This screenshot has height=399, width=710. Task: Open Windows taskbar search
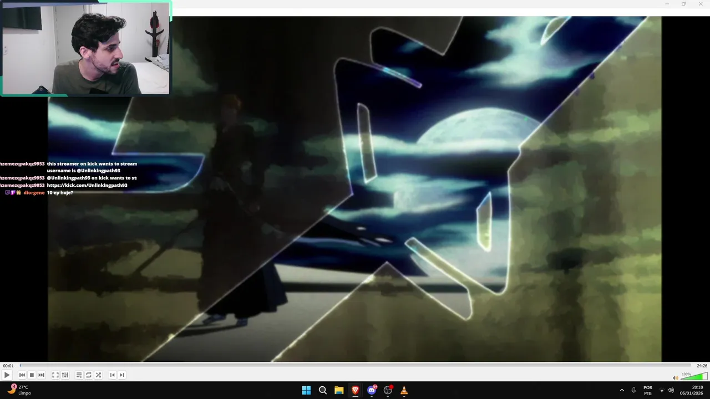323,390
